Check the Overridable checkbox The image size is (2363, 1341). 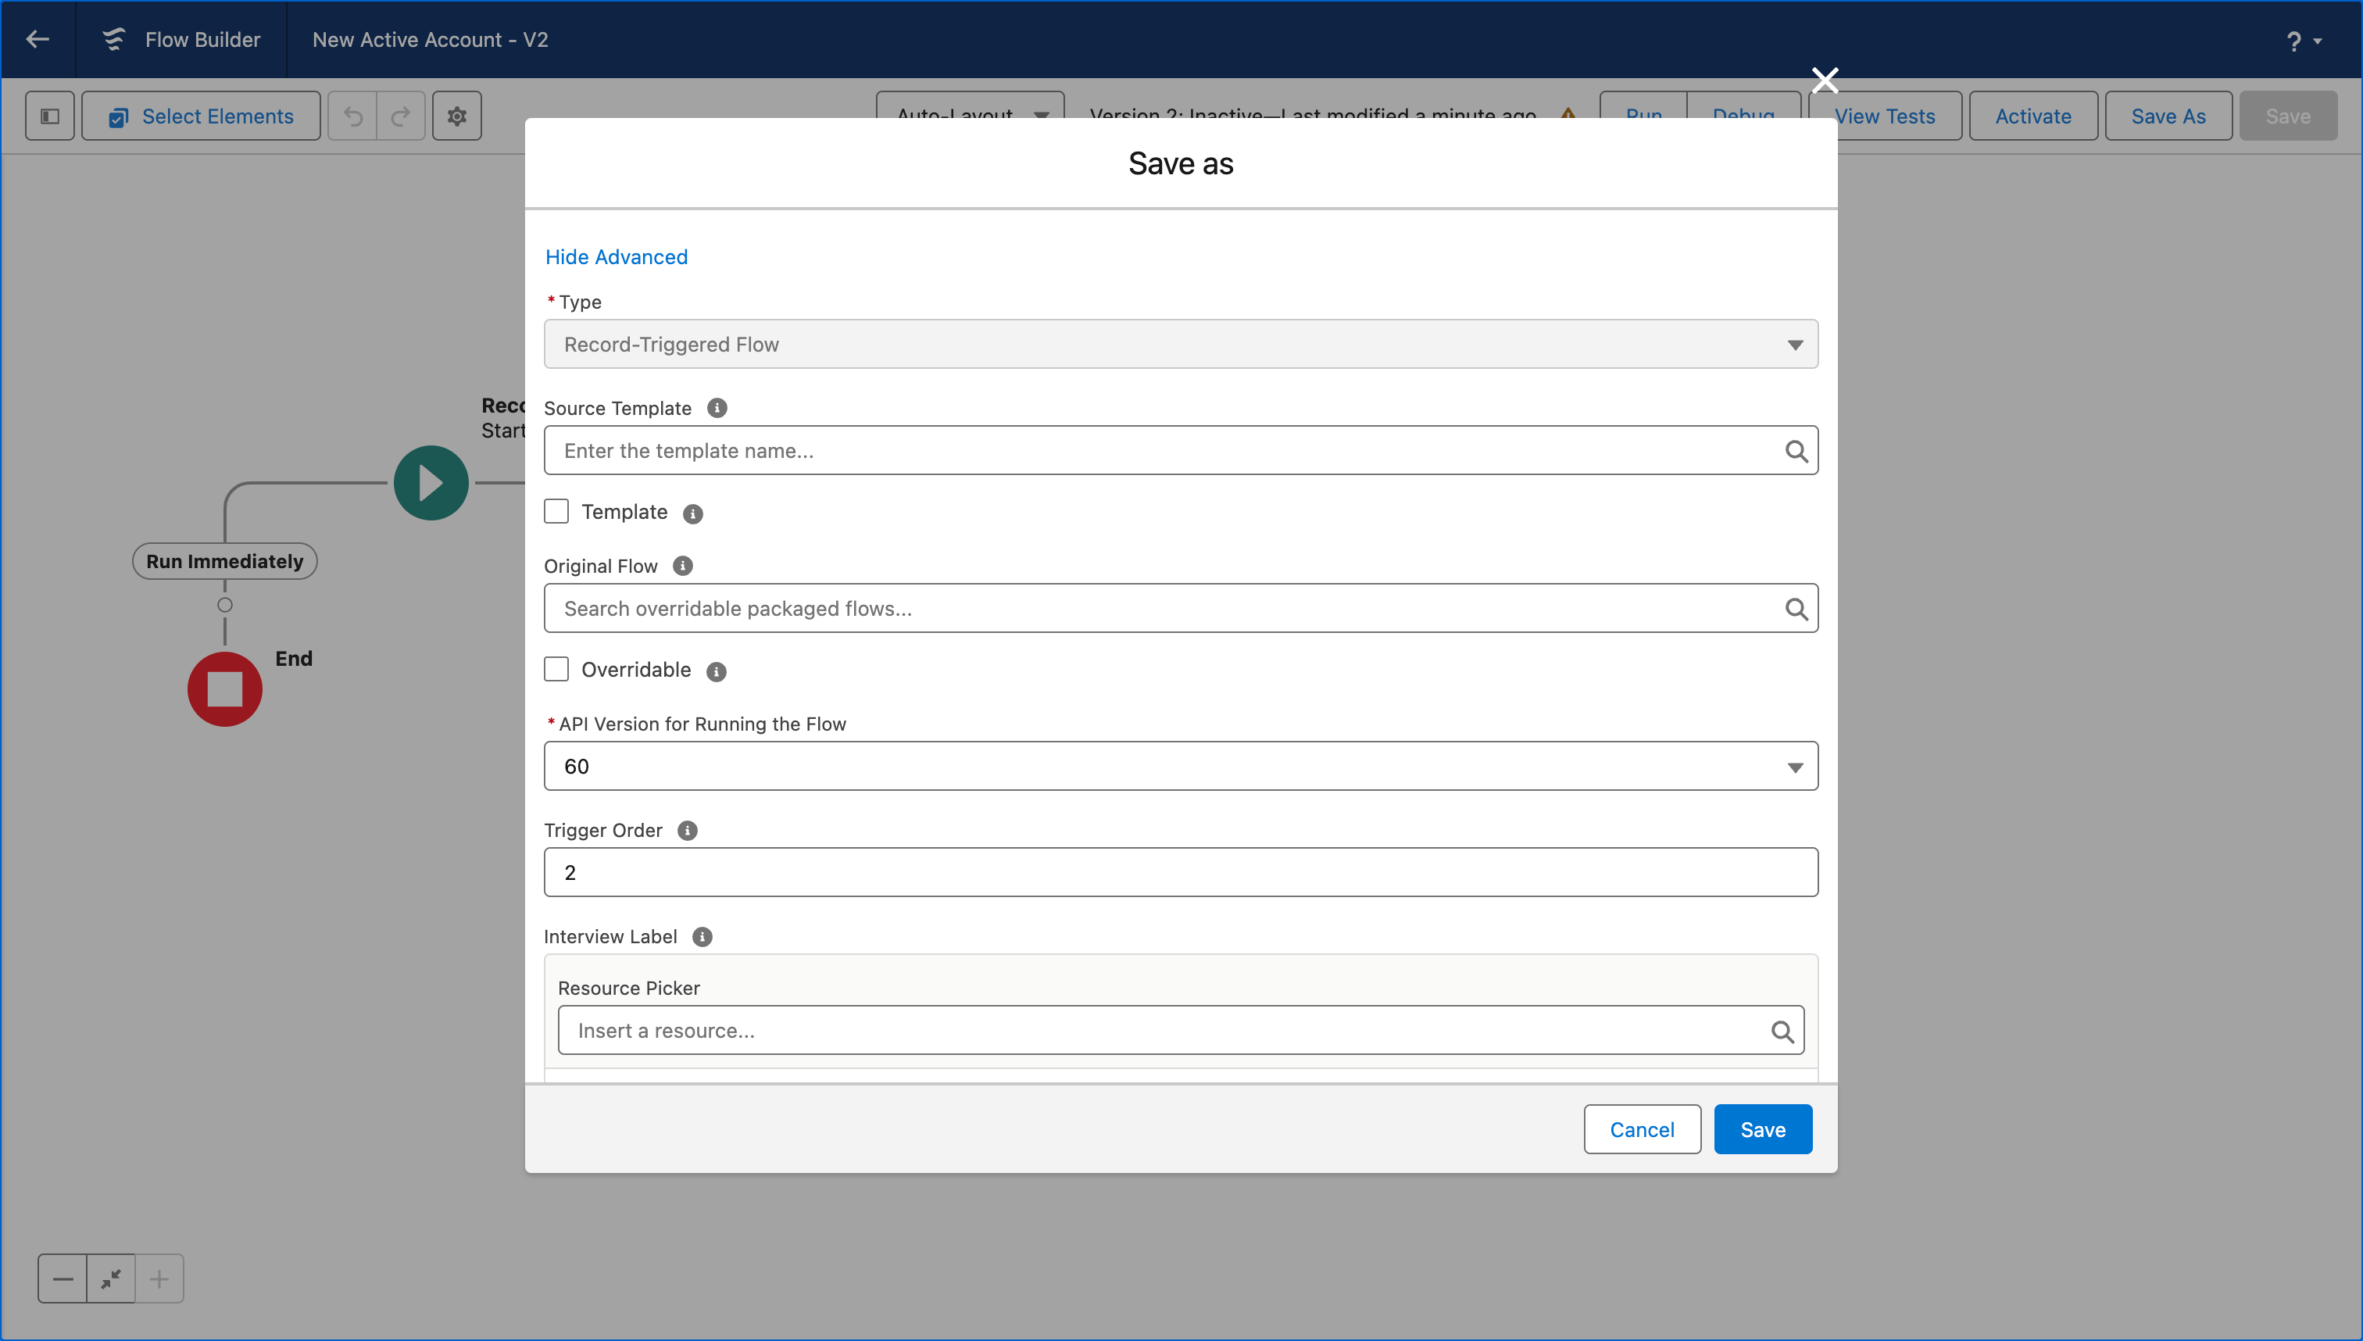tap(556, 670)
